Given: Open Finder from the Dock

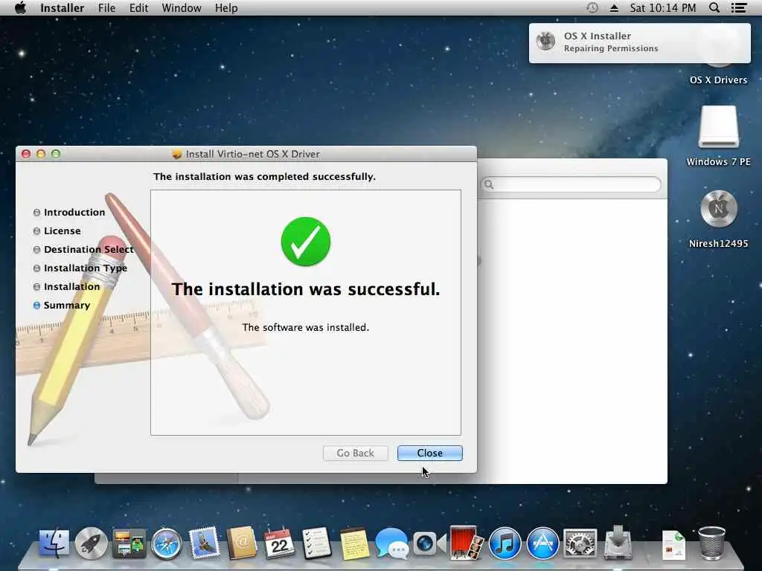Looking at the screenshot, I should click(x=54, y=543).
